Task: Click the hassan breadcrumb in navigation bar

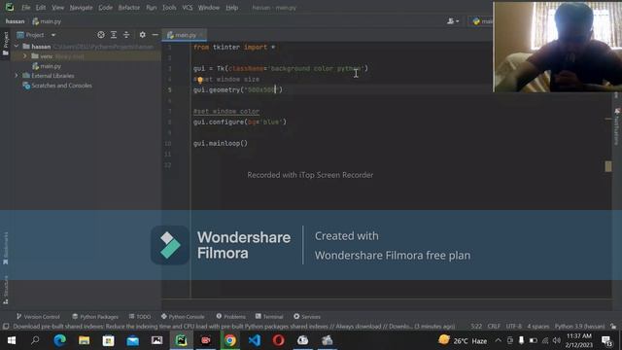Action: [x=16, y=21]
